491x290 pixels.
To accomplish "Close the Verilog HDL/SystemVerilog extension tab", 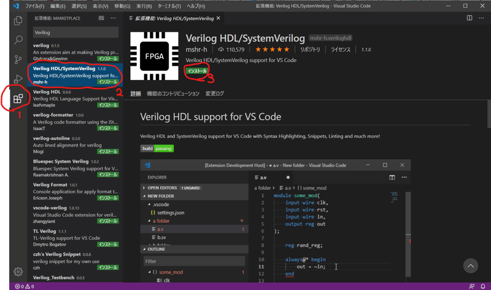I will coord(218,18).
